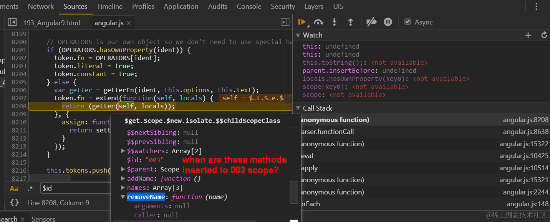
Task: Deactivate all breakpoints
Action: click(x=371, y=22)
